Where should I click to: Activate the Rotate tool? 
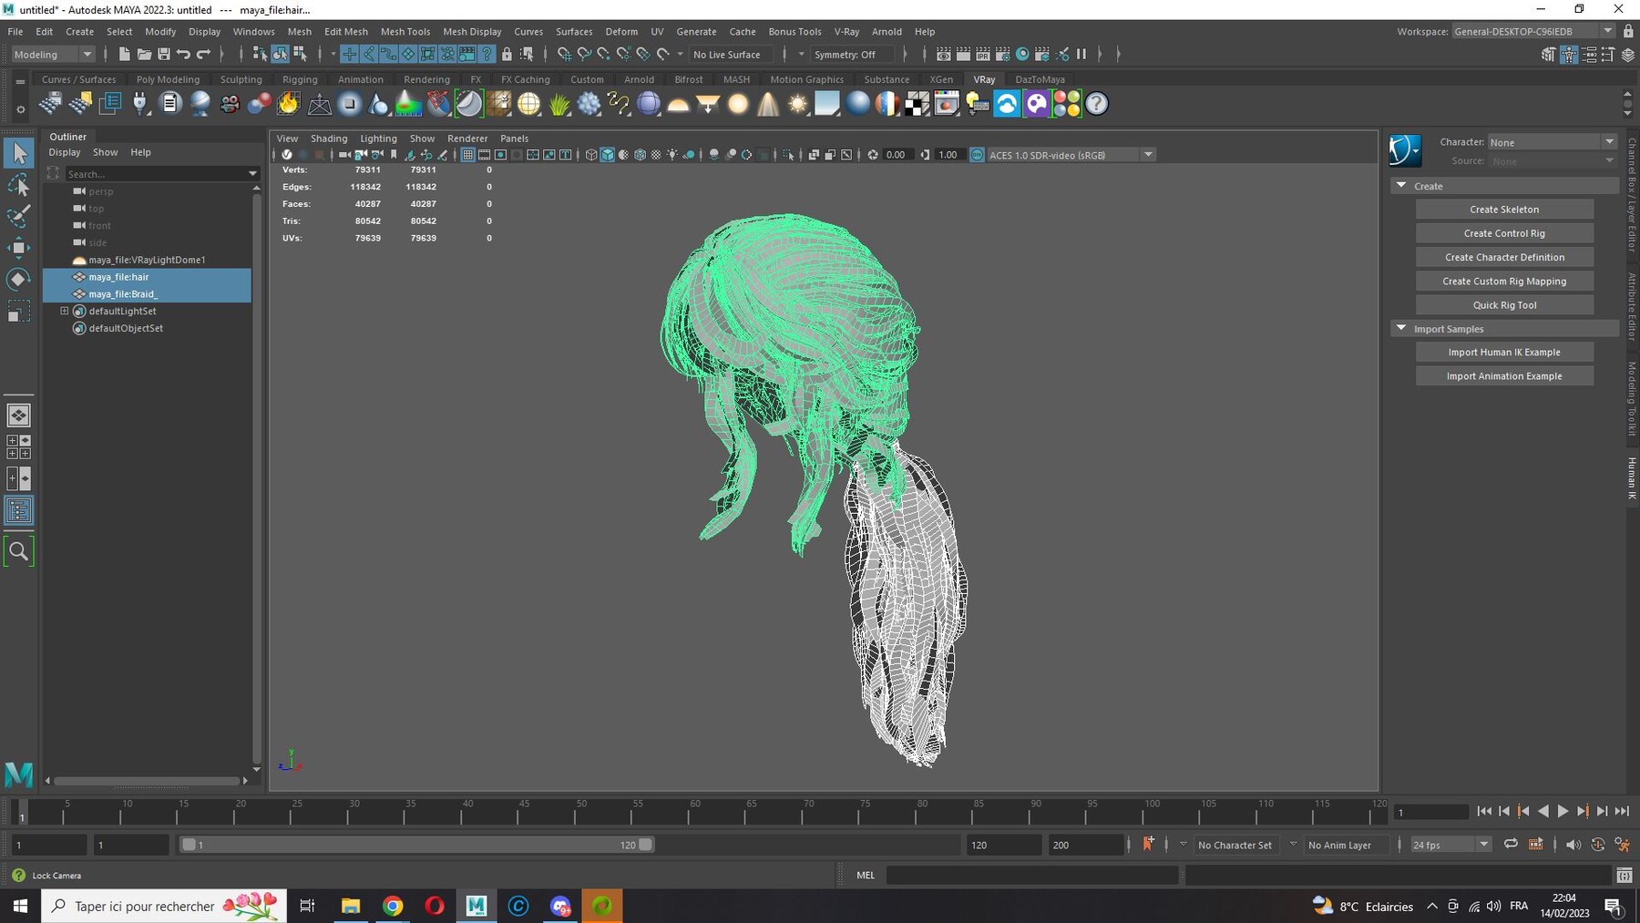coord(19,279)
